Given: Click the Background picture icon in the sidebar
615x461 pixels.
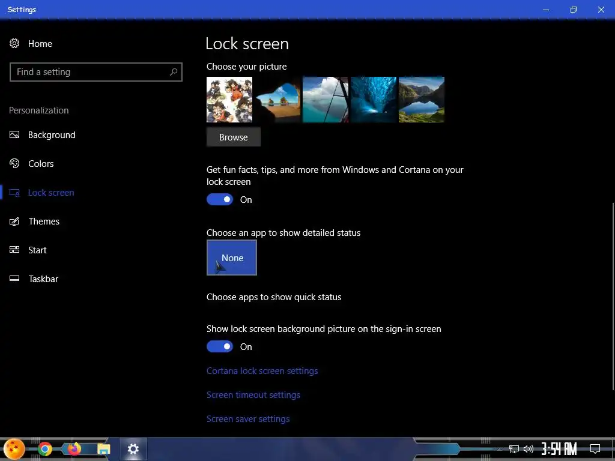Looking at the screenshot, I should coord(14,135).
